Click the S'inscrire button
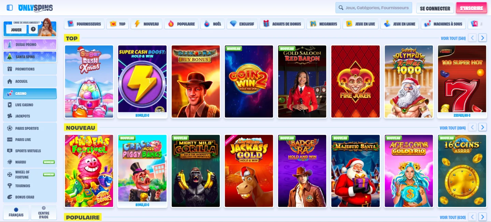Viewport: 491px width, 222px height. (471, 8)
